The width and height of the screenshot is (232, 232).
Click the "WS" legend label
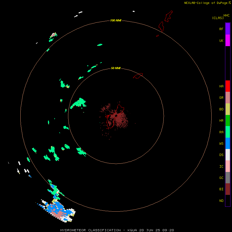(x=221, y=144)
